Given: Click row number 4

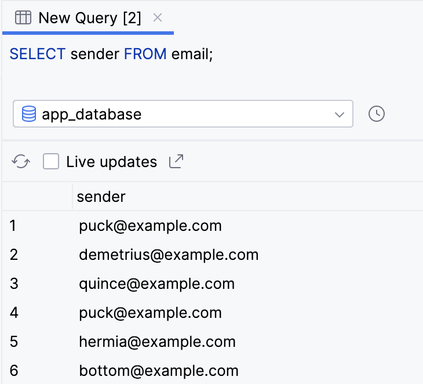Looking at the screenshot, I should (x=14, y=313).
